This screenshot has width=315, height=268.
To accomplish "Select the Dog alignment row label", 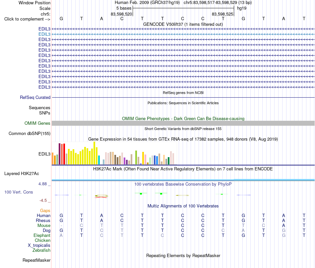I will point(46,231).
